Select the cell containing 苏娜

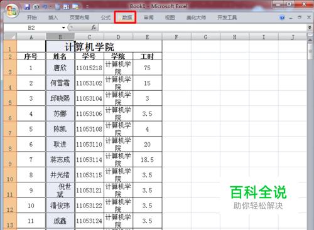point(60,113)
